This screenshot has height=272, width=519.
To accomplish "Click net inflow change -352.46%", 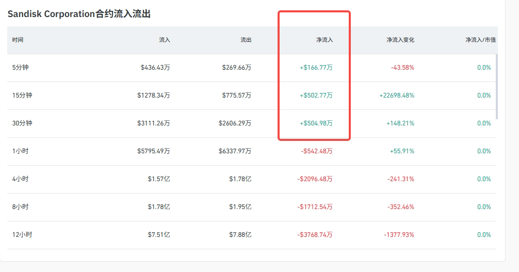I will point(401,207).
